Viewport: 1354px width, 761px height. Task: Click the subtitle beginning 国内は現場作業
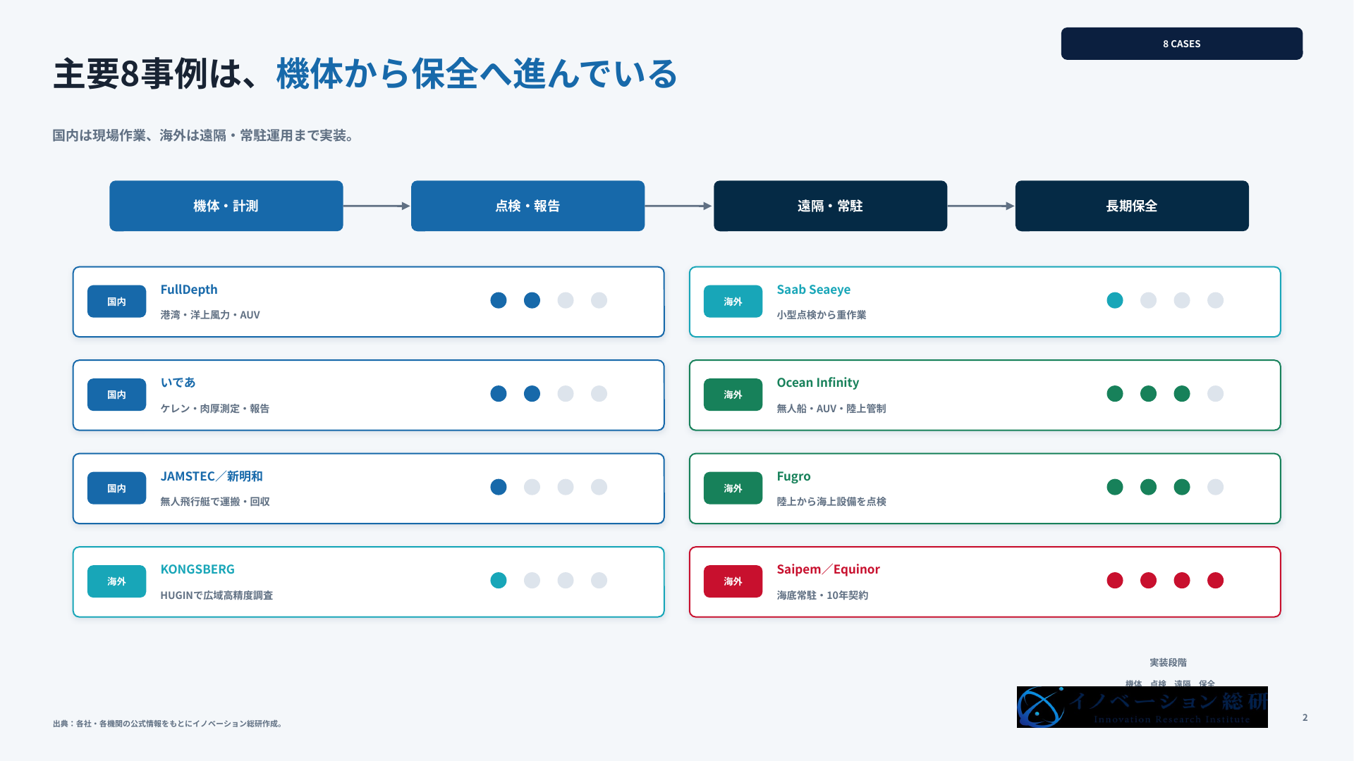click(204, 135)
